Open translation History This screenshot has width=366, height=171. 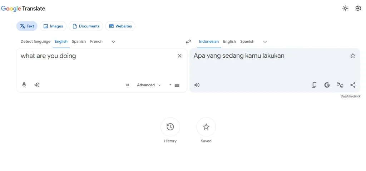[x=170, y=127]
